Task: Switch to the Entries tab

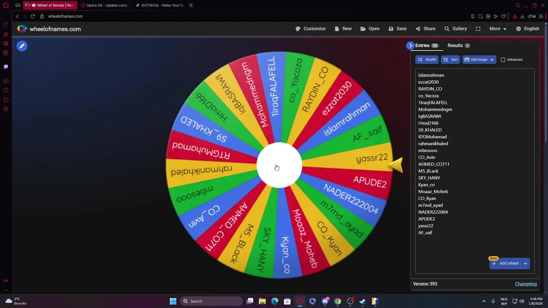Action: click(426, 45)
